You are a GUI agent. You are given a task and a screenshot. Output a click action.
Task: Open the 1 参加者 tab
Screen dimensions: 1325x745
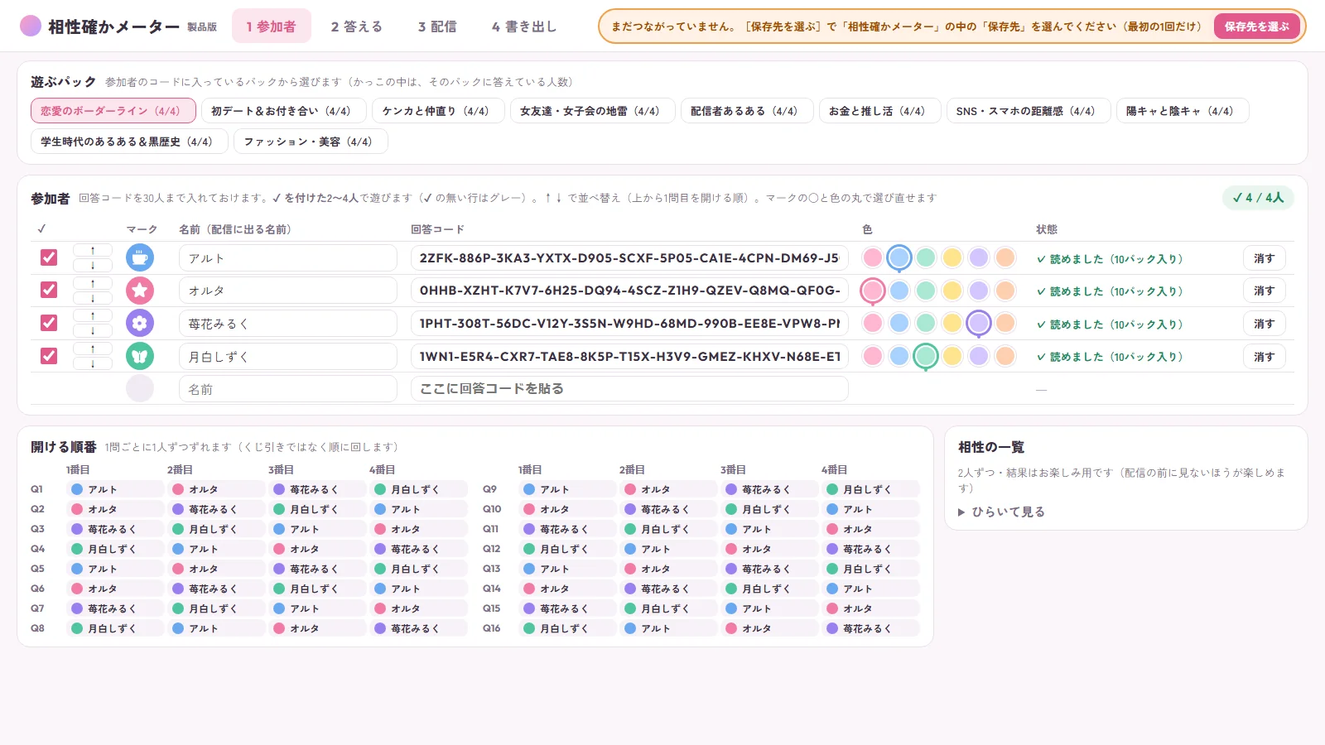[271, 26]
